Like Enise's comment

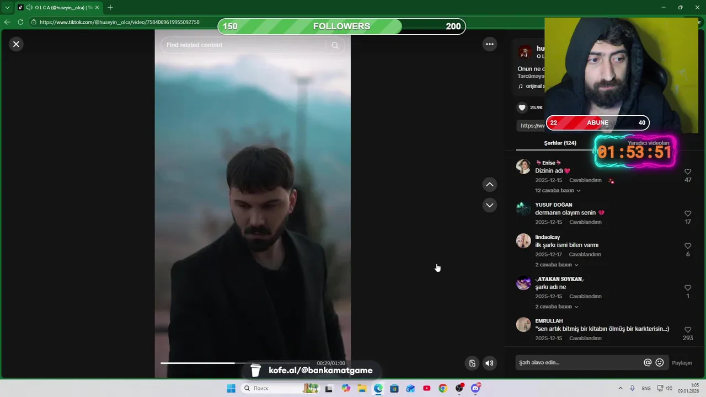[688, 171]
